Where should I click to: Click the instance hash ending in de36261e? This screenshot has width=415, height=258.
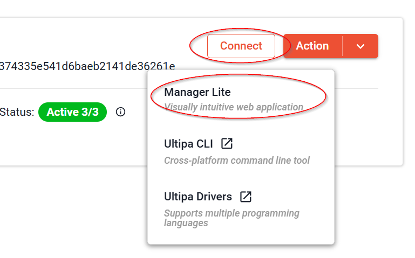[86, 66]
